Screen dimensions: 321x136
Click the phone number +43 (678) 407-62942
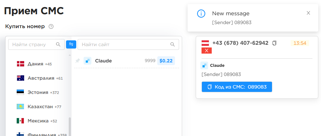(x=240, y=43)
